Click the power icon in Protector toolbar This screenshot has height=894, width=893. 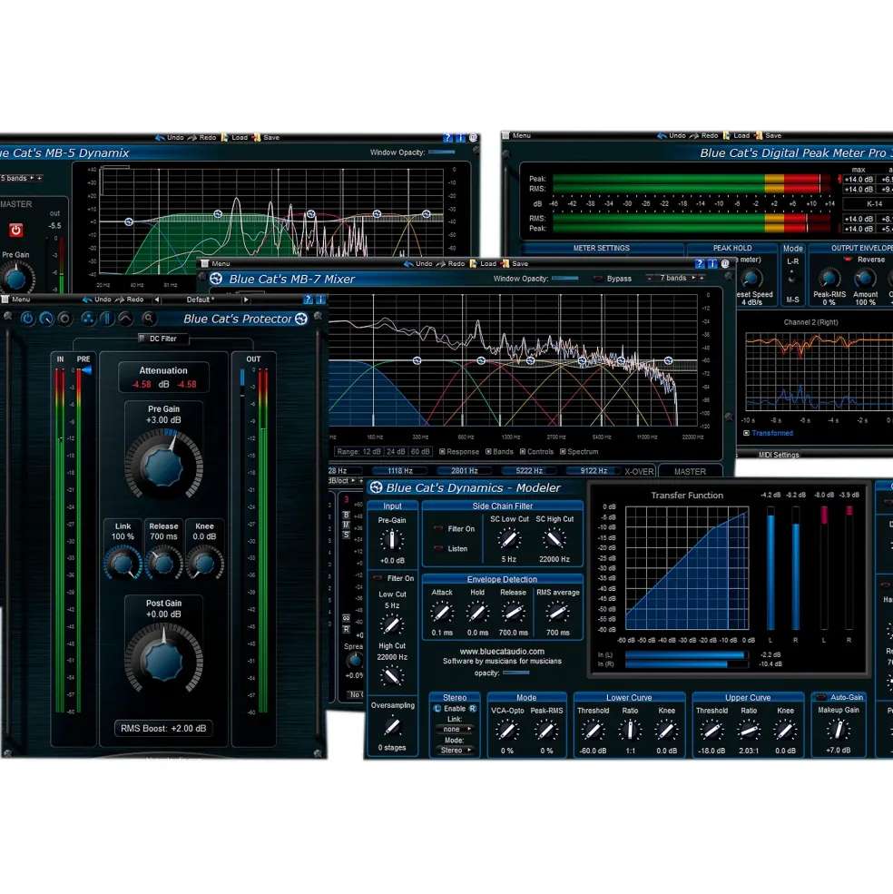click(x=27, y=319)
